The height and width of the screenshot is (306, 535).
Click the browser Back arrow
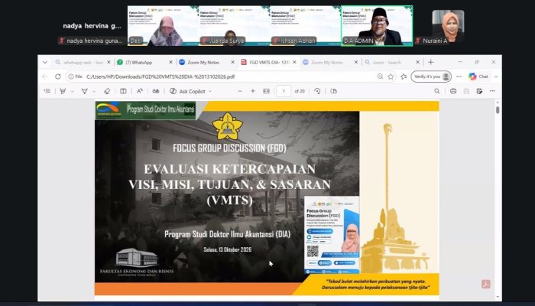coord(44,76)
